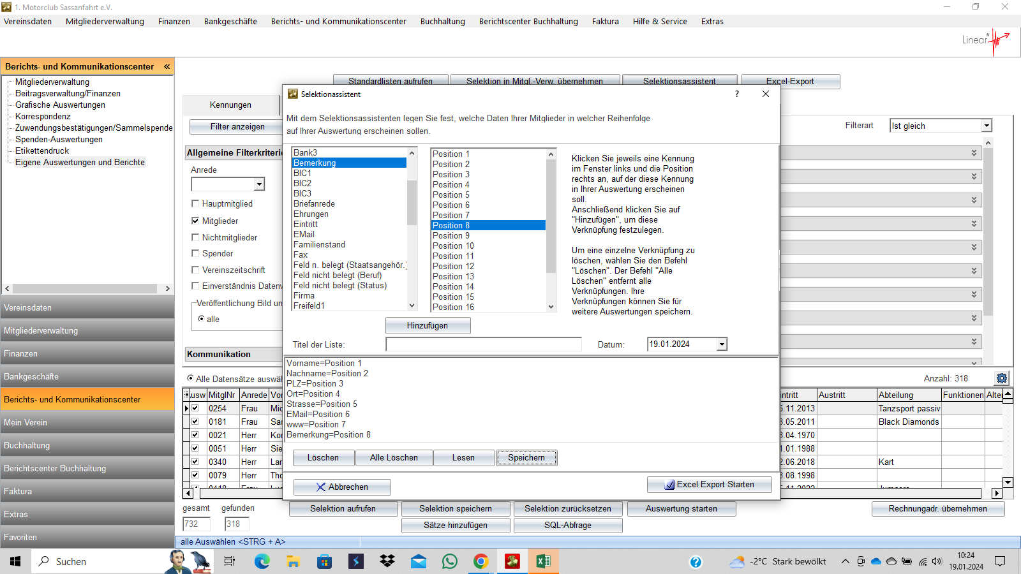The width and height of the screenshot is (1021, 574).
Task: Open Microsoft Edge from the taskbar
Action: point(262,561)
